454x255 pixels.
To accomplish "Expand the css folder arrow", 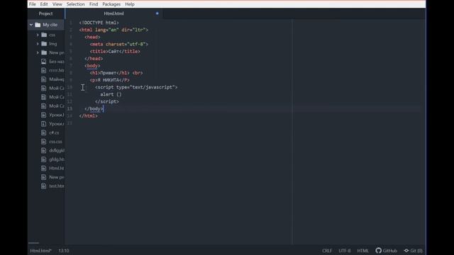I will click(x=38, y=35).
